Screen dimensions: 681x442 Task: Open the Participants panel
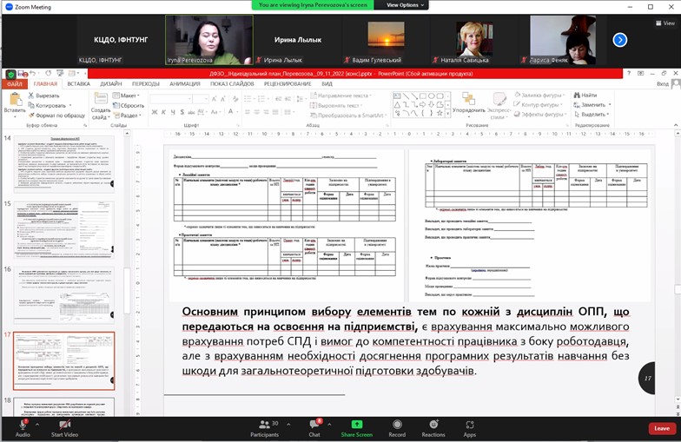(264, 425)
